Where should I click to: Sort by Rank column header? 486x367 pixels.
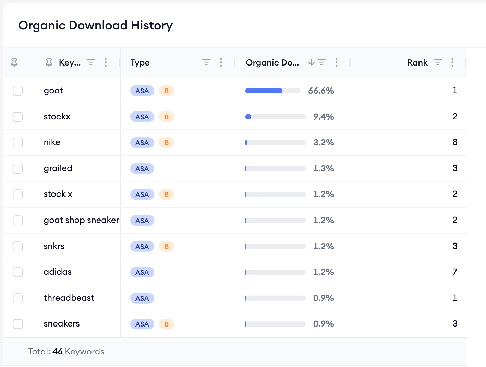(417, 63)
